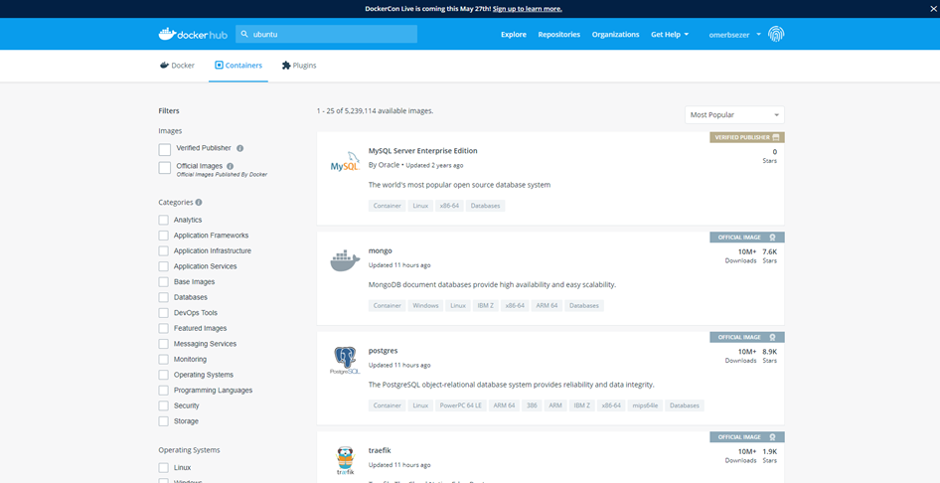
Task: Open the fingerprint avatar icon
Action: (777, 34)
